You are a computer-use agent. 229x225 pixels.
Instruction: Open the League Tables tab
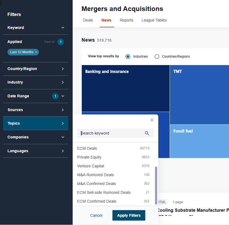click(x=154, y=20)
